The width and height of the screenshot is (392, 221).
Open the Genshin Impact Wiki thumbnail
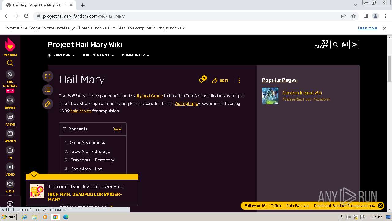click(270, 96)
